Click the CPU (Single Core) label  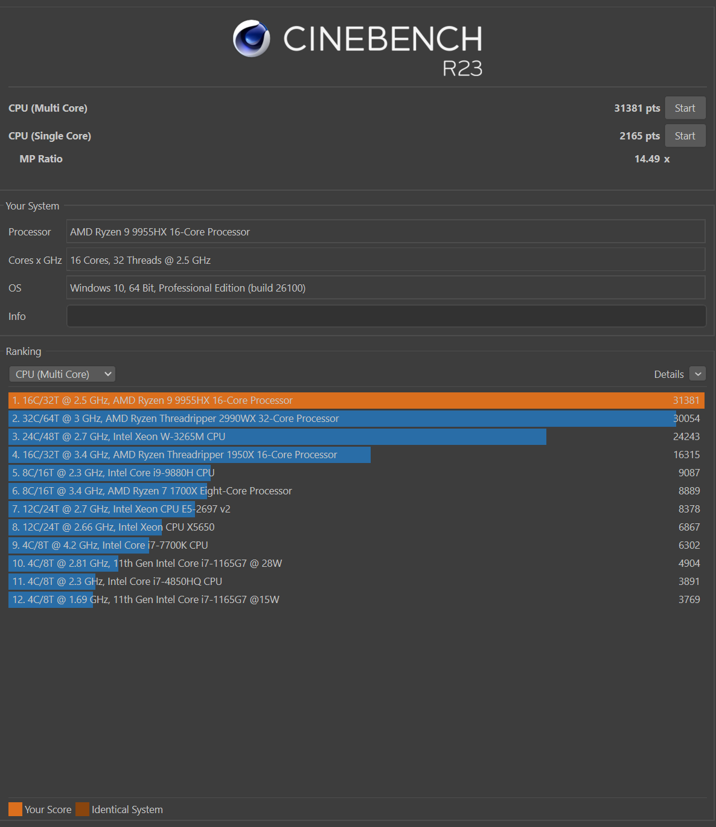pyautogui.click(x=50, y=136)
